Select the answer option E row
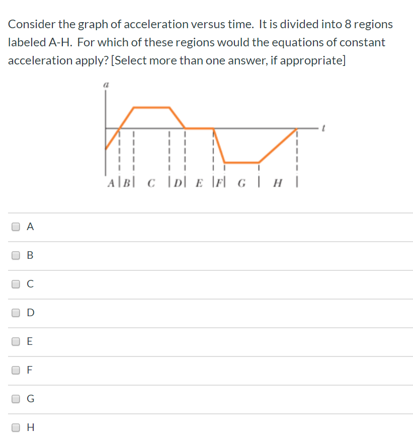The width and height of the screenshot is (413, 435). pos(201,341)
